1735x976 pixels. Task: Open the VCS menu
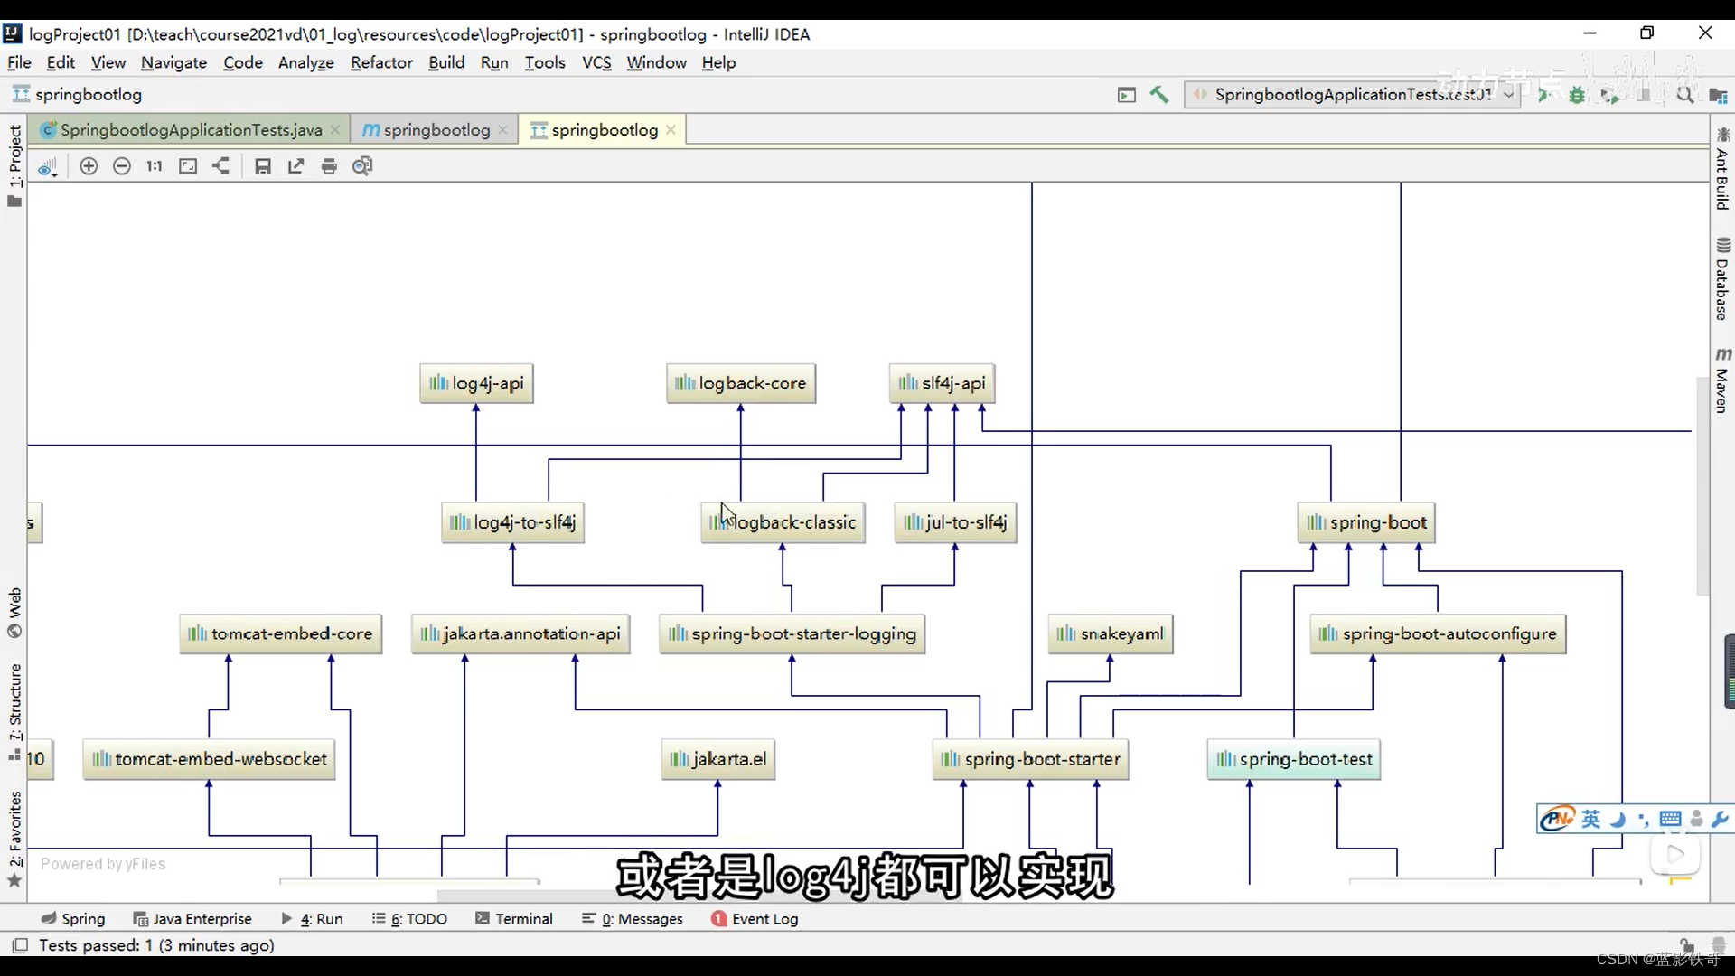[596, 62]
